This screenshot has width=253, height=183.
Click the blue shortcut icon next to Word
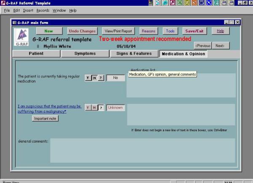pyautogui.click(x=209, y=3)
